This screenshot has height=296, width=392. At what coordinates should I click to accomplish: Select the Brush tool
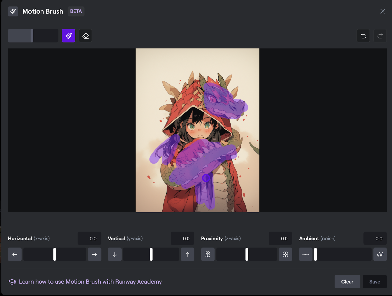69,36
